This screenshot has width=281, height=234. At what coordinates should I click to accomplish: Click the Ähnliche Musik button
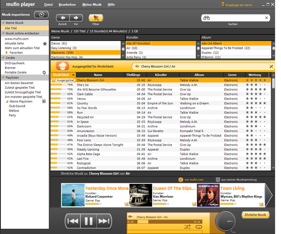(255, 215)
